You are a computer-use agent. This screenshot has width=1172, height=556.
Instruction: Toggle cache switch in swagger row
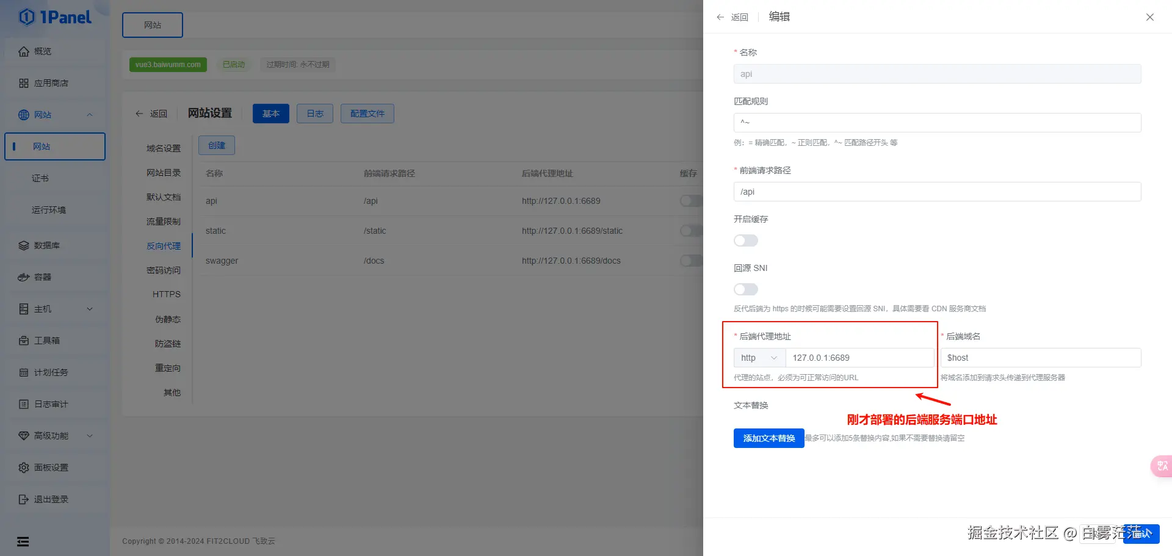pyautogui.click(x=692, y=261)
